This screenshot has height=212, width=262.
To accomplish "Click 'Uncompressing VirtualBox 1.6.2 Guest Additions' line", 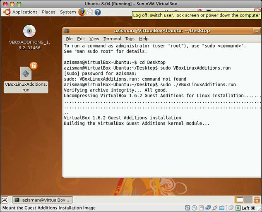I will 162,96.
